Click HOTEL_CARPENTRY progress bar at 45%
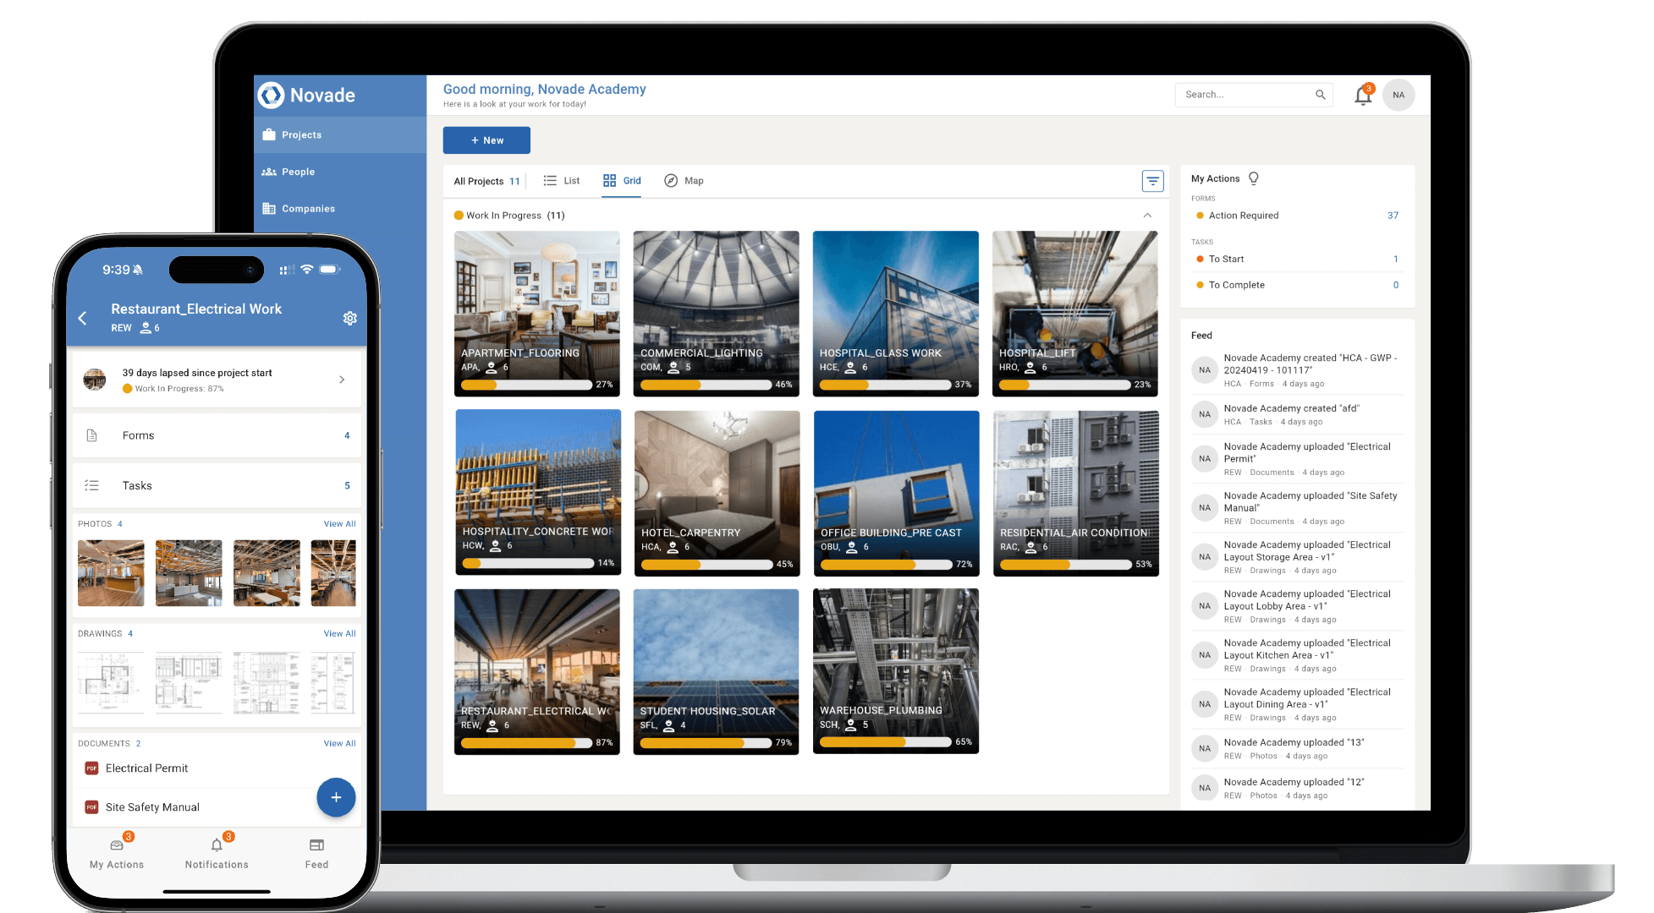The image size is (1654, 913). click(706, 564)
